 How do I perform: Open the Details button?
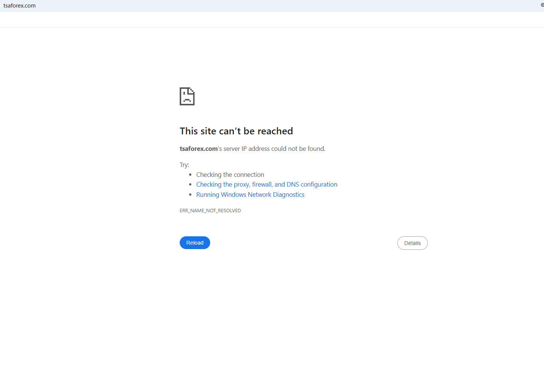412,243
